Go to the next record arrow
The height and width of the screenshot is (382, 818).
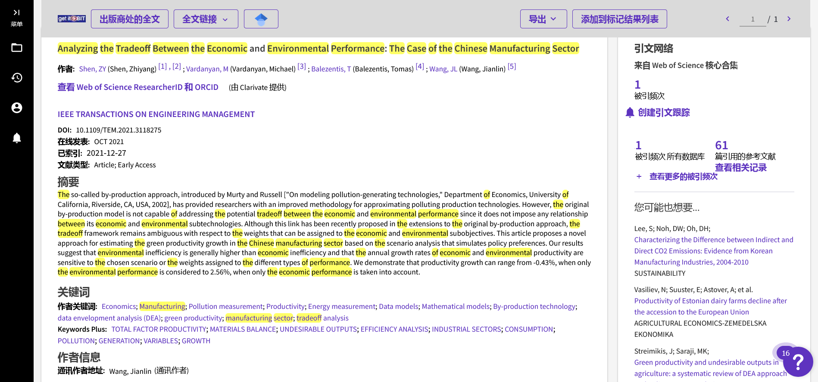[789, 19]
